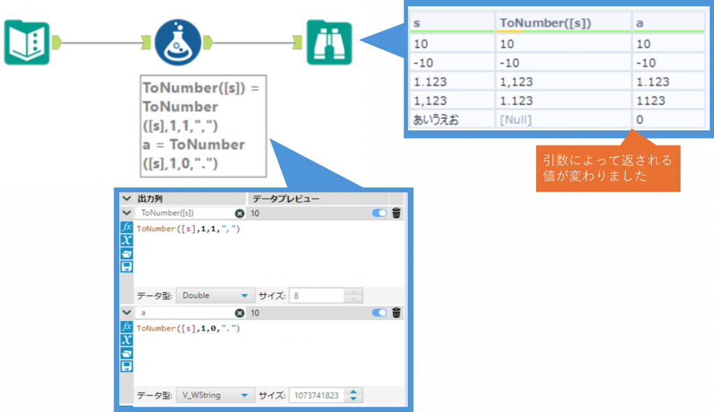Open the V_WString data type dropdown

click(x=215, y=395)
